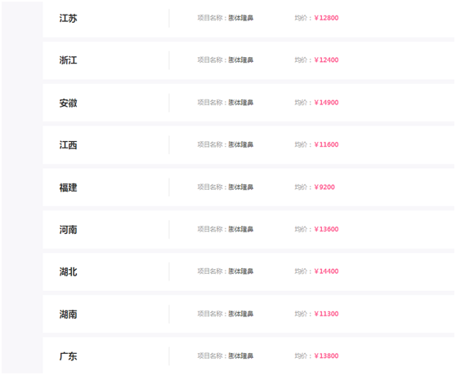Click the ¥12400 price for 浙江
Screen dimensions: 456x375
(326, 60)
